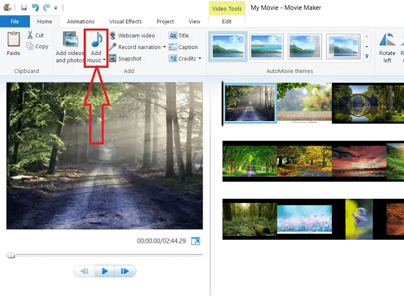Click the preview seek slider handle
The width and height of the screenshot is (404, 296).
[11, 255]
